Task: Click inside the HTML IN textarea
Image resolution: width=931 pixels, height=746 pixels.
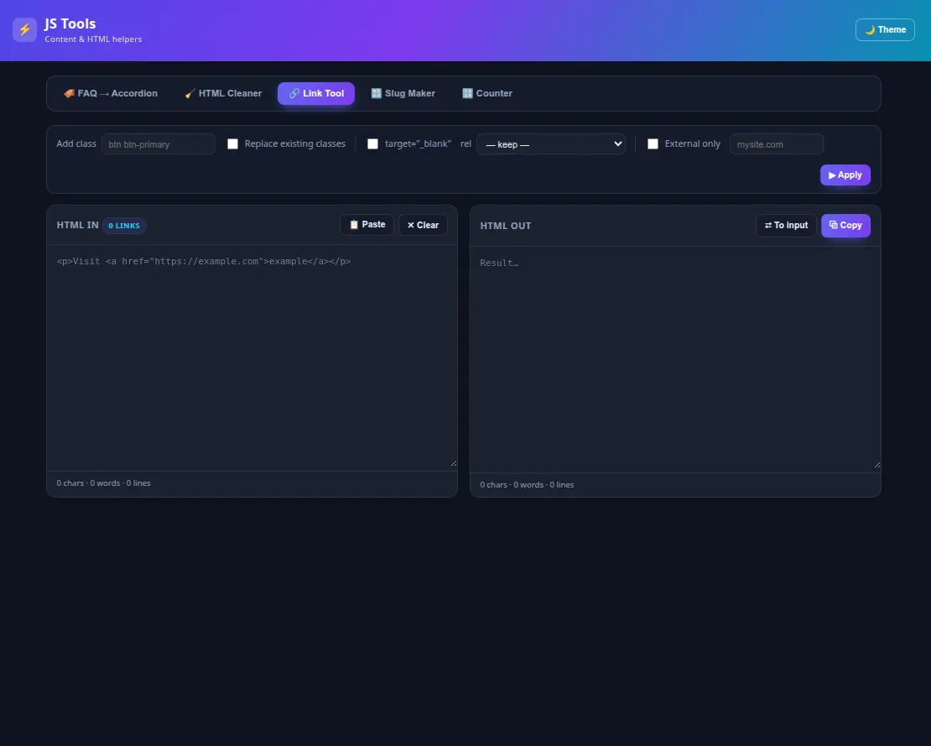Action: [x=252, y=357]
